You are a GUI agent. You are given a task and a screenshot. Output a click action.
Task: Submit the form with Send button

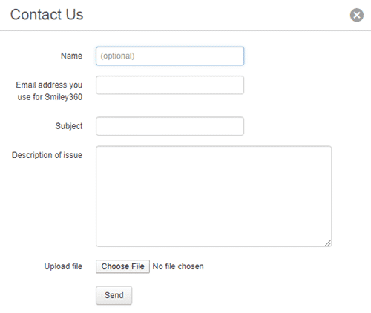click(x=114, y=295)
